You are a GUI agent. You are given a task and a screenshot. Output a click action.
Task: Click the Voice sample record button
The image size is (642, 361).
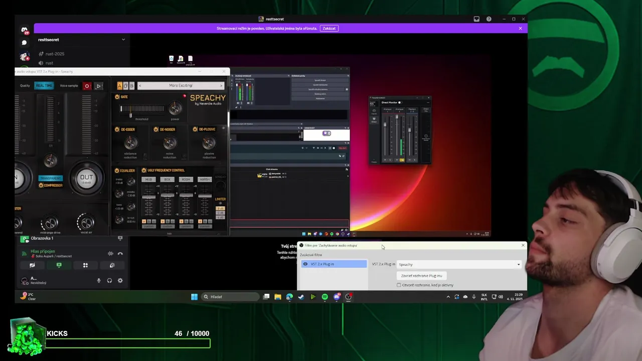(x=87, y=86)
